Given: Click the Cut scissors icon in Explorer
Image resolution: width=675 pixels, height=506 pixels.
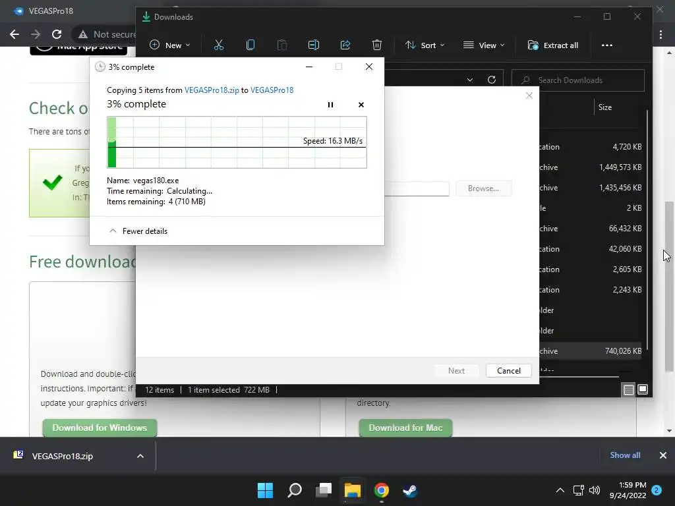Looking at the screenshot, I should point(219,45).
